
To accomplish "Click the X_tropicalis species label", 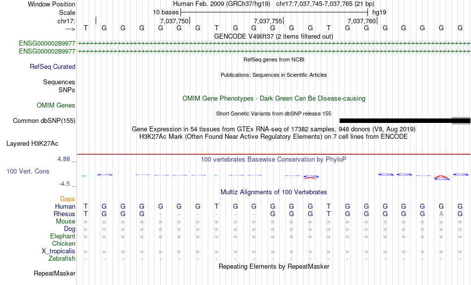I will click(x=59, y=251).
